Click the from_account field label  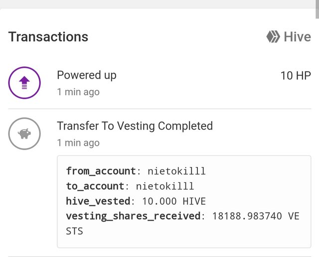[x=101, y=171]
